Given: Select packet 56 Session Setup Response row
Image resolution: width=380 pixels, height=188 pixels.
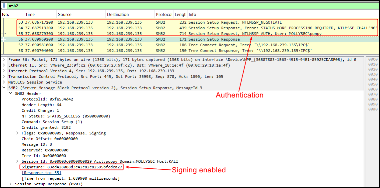Looking at the screenshot, I should (x=189, y=39).
